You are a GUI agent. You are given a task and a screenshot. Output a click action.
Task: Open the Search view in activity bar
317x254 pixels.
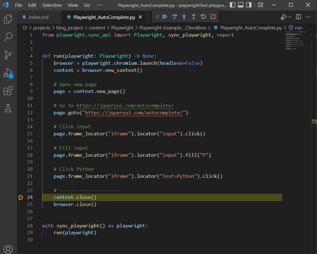[8, 37]
